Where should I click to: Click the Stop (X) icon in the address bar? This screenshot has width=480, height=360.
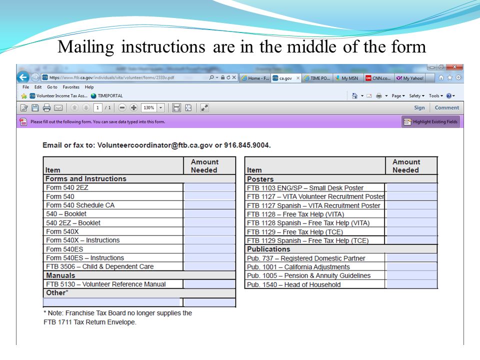[x=234, y=77]
